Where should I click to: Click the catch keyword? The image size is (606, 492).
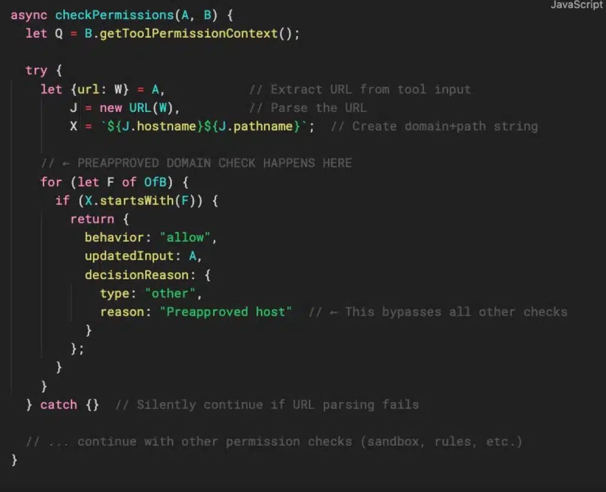(59, 404)
